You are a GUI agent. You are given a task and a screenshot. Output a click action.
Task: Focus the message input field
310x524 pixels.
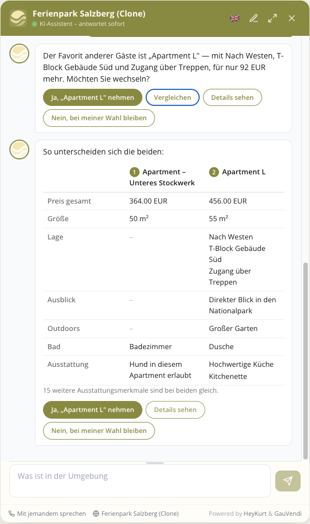click(x=140, y=481)
